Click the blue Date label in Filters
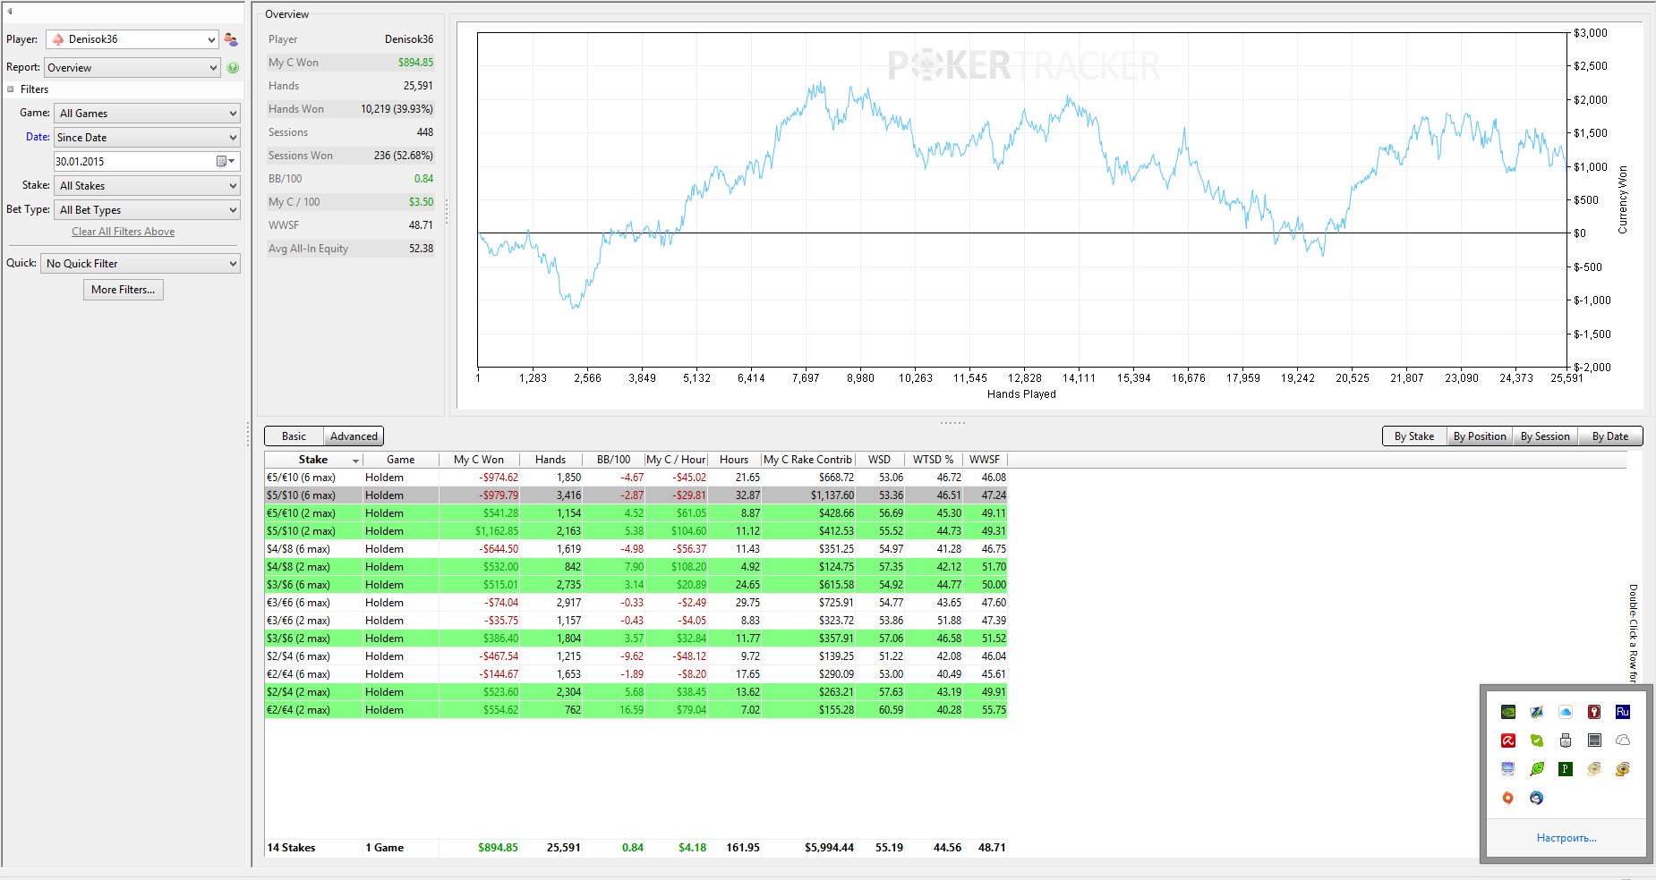This screenshot has width=1656, height=880. (38, 137)
